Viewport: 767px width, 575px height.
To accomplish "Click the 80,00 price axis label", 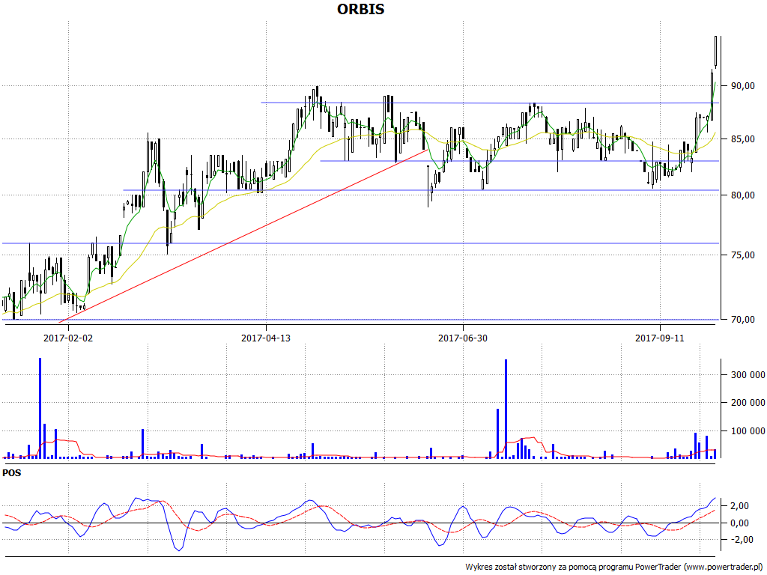I will 742,195.
